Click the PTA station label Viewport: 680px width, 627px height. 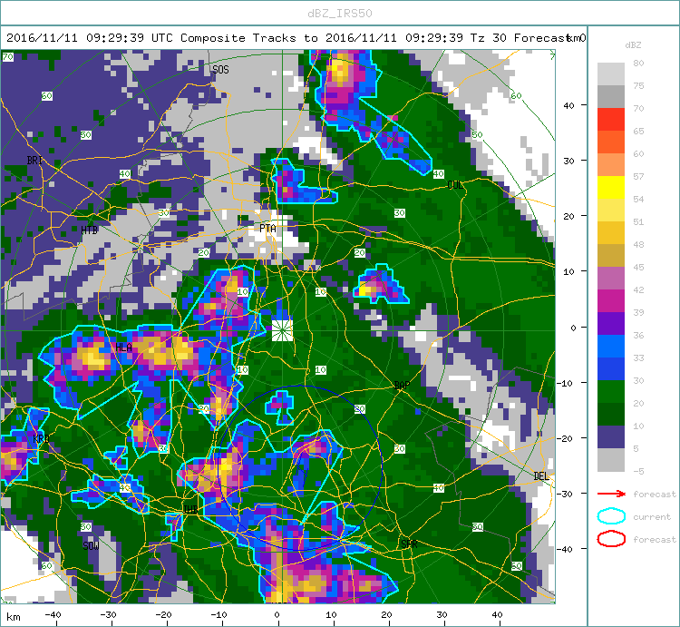coord(267,229)
